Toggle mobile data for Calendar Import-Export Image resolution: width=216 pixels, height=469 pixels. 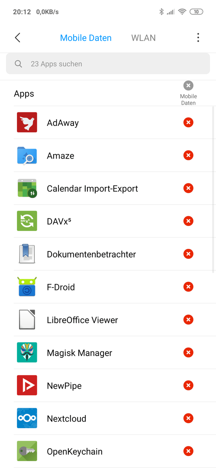tap(188, 188)
